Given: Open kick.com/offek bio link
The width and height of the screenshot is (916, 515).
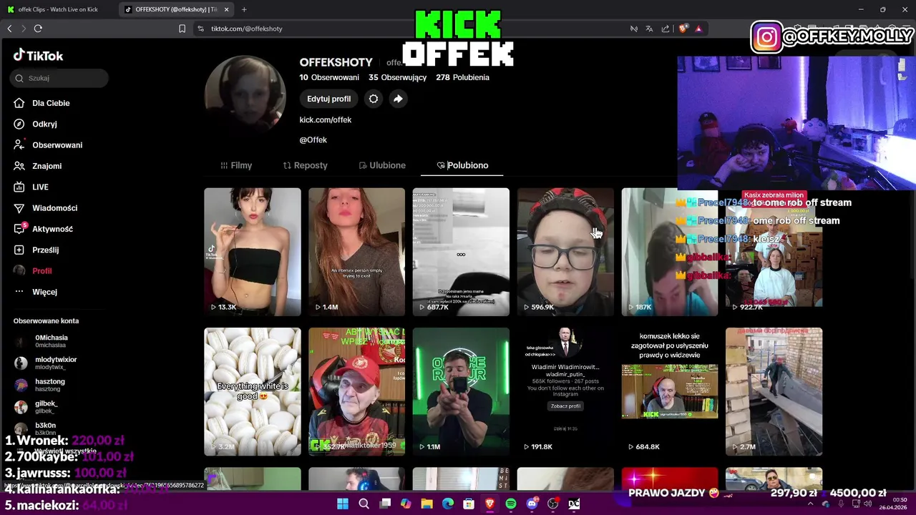Looking at the screenshot, I should point(325,119).
